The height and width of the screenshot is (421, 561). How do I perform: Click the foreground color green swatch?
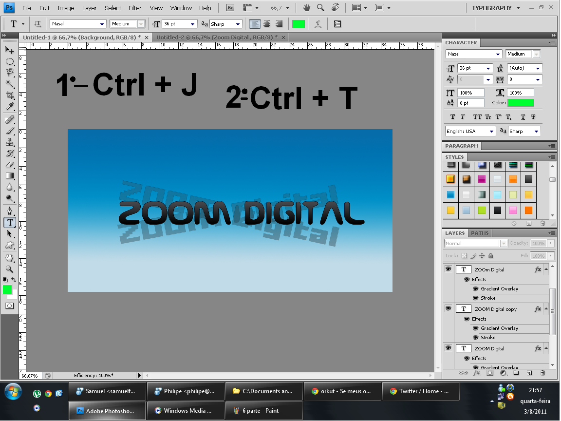click(x=7, y=289)
